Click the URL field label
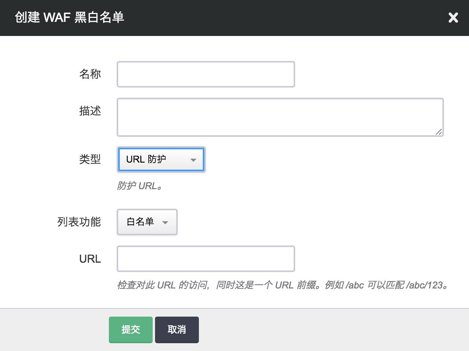 point(90,259)
